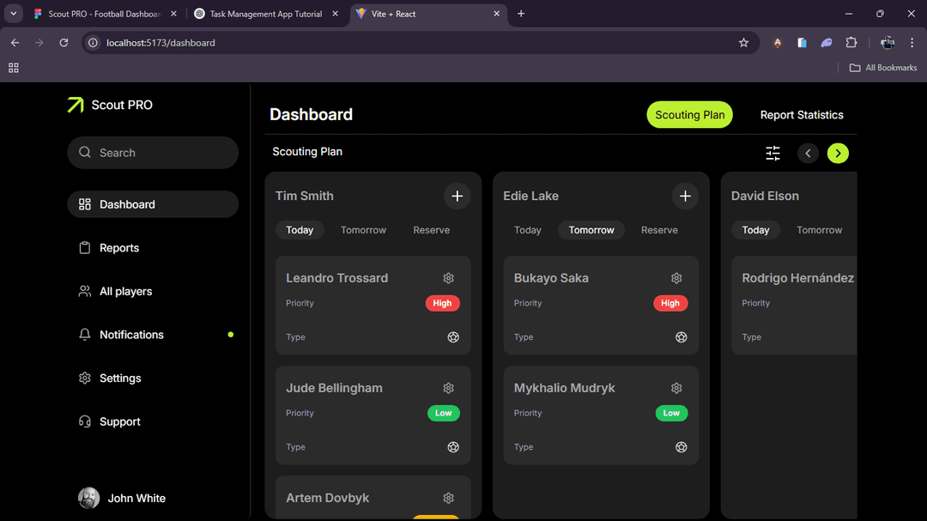Viewport: 927px width, 521px height.
Task: Open Support from the sidebar
Action: tap(119, 421)
